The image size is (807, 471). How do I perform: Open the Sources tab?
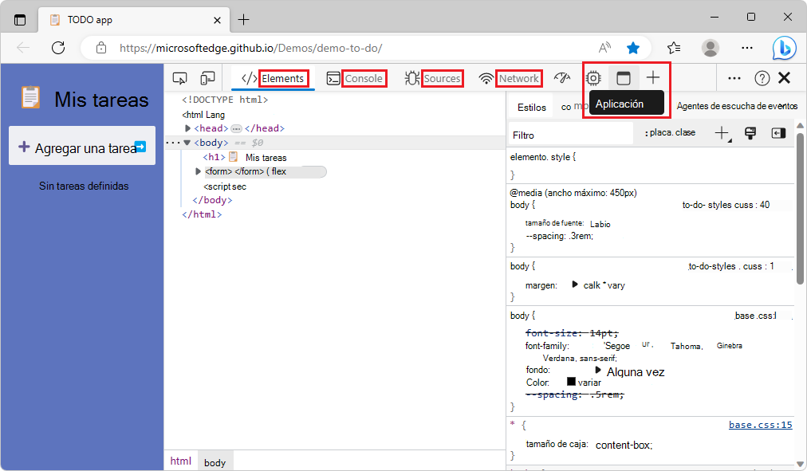pyautogui.click(x=433, y=78)
